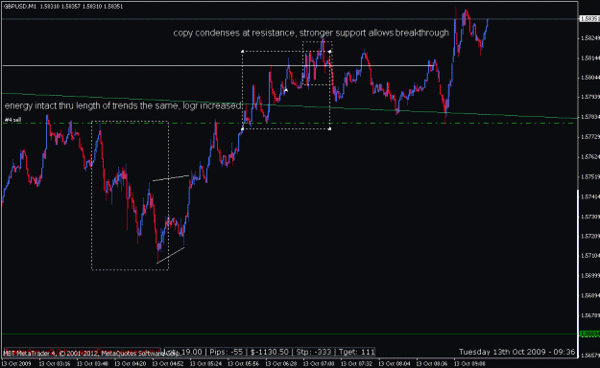Click the MetaQuotes Software Corp copyright text
The height and width of the screenshot is (368, 600).
(x=92, y=354)
